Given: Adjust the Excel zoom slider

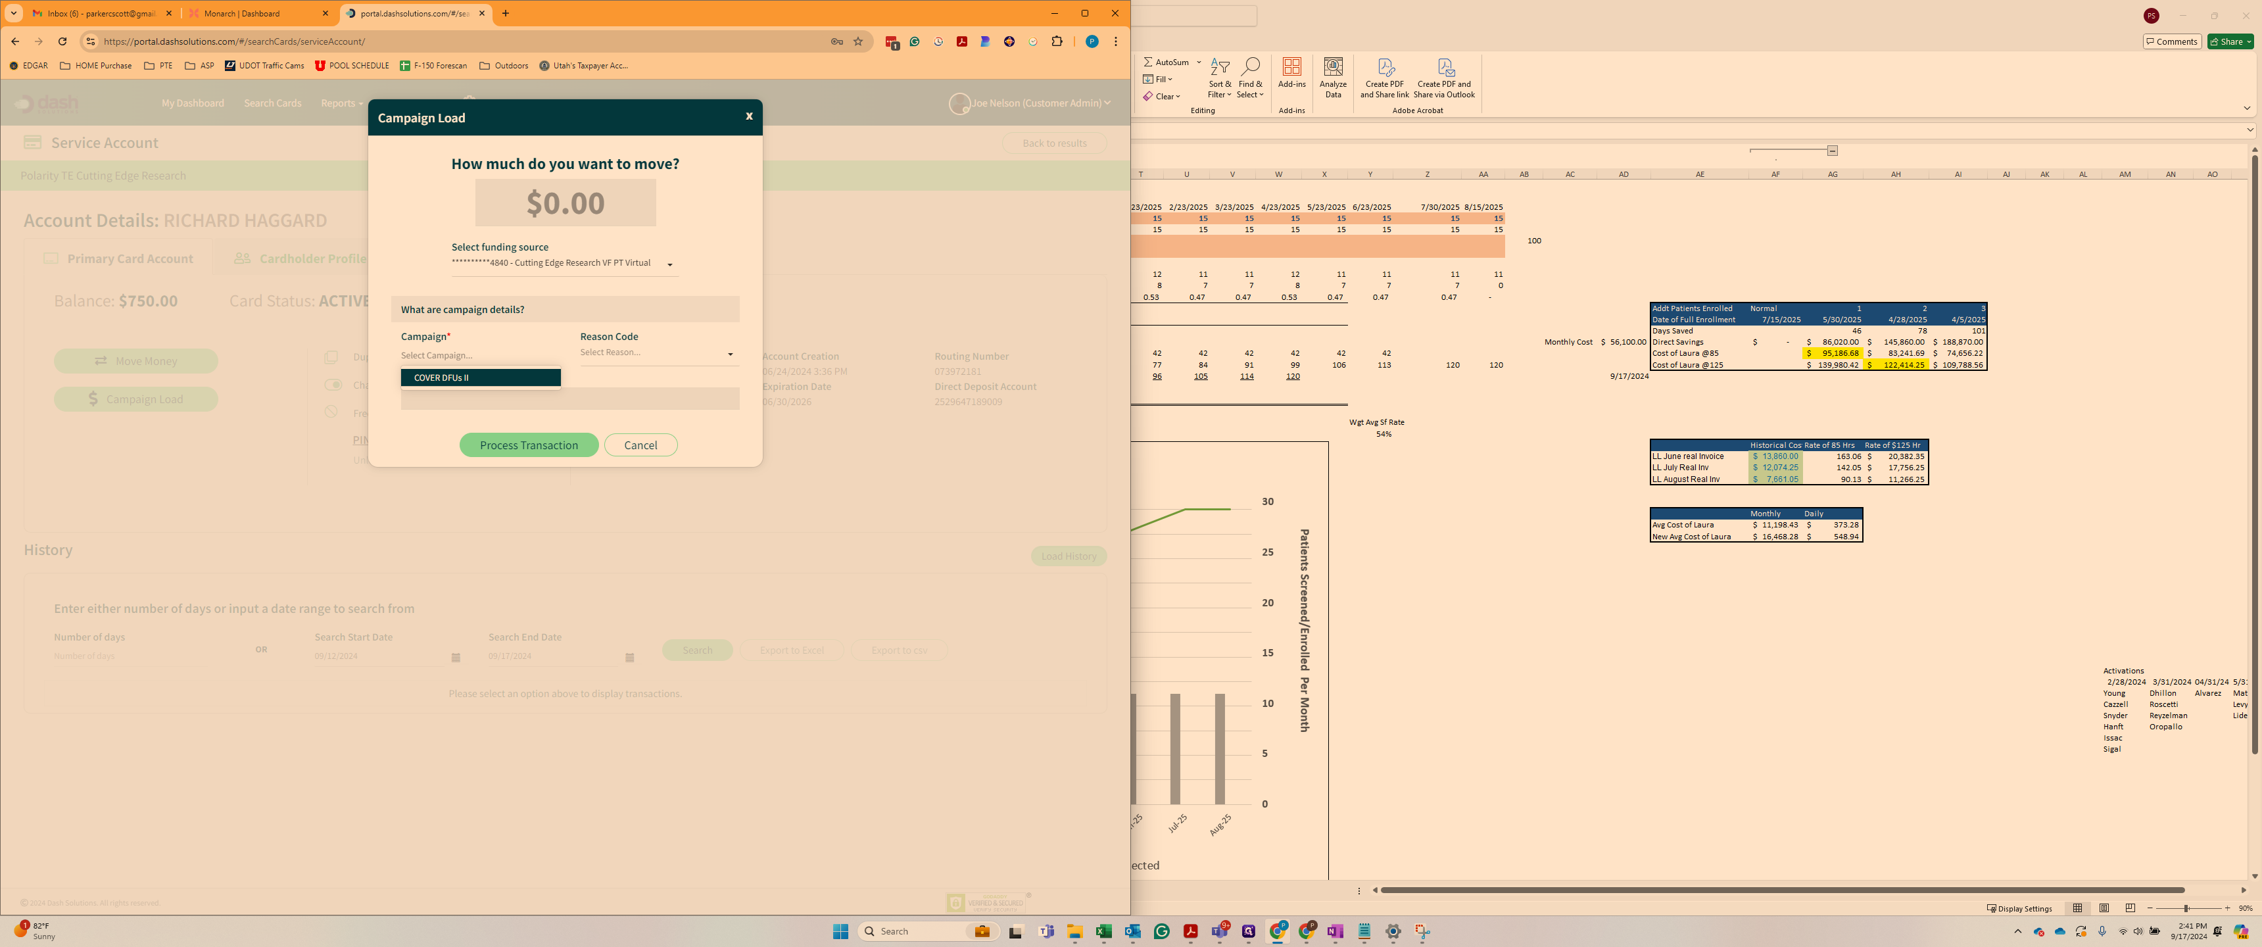Looking at the screenshot, I should (2186, 908).
